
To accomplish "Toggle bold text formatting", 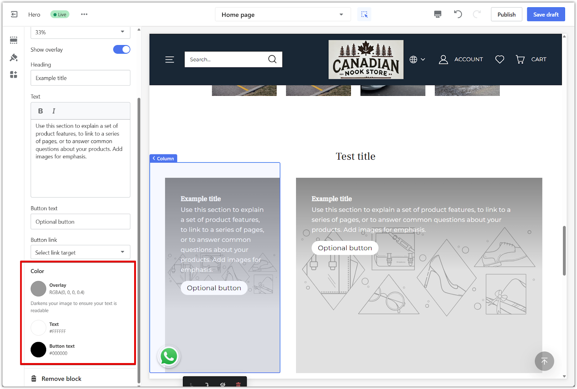I will (40, 111).
